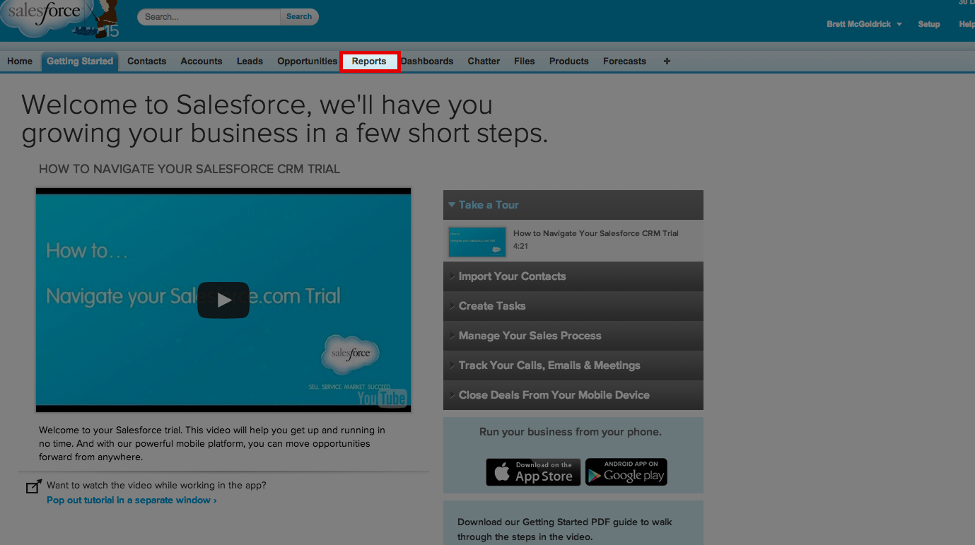
Task: Expand Track Your Calls, Emails & Meetings
Action: coord(573,365)
